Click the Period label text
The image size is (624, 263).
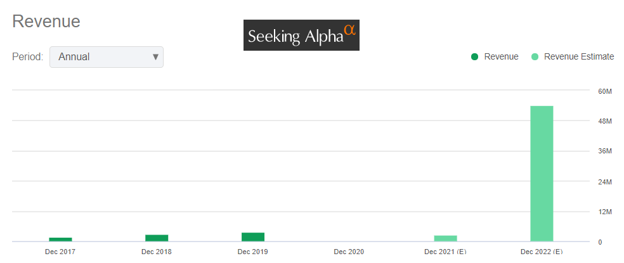coord(27,57)
